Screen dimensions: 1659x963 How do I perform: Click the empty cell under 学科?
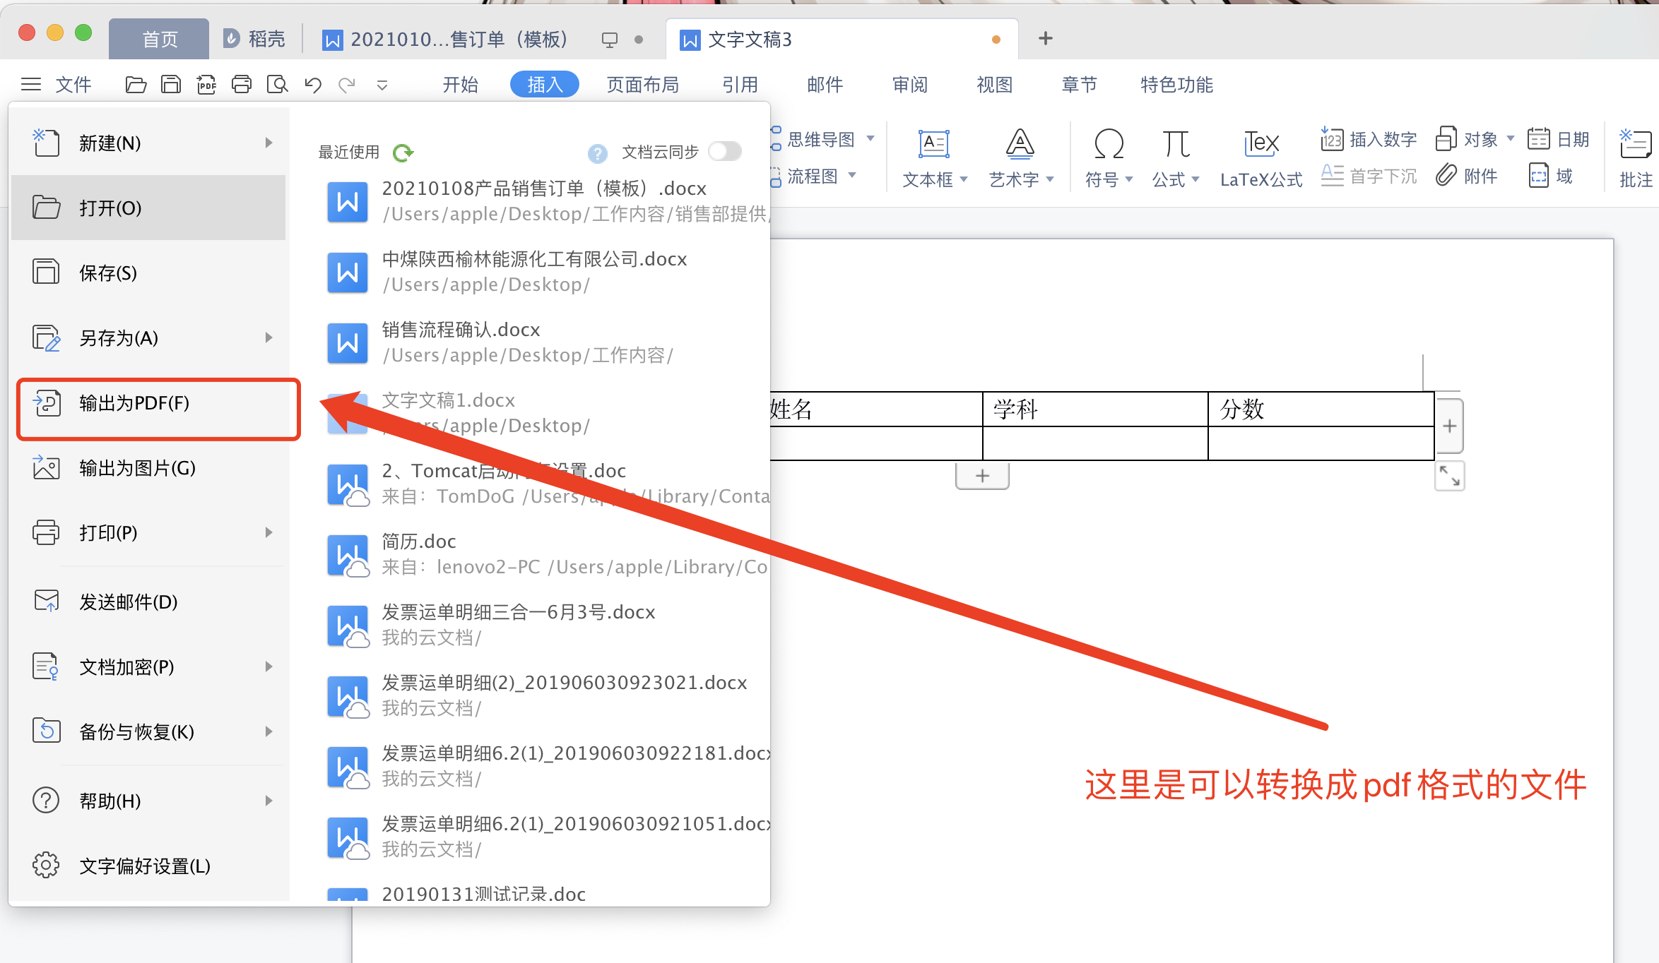1094,443
